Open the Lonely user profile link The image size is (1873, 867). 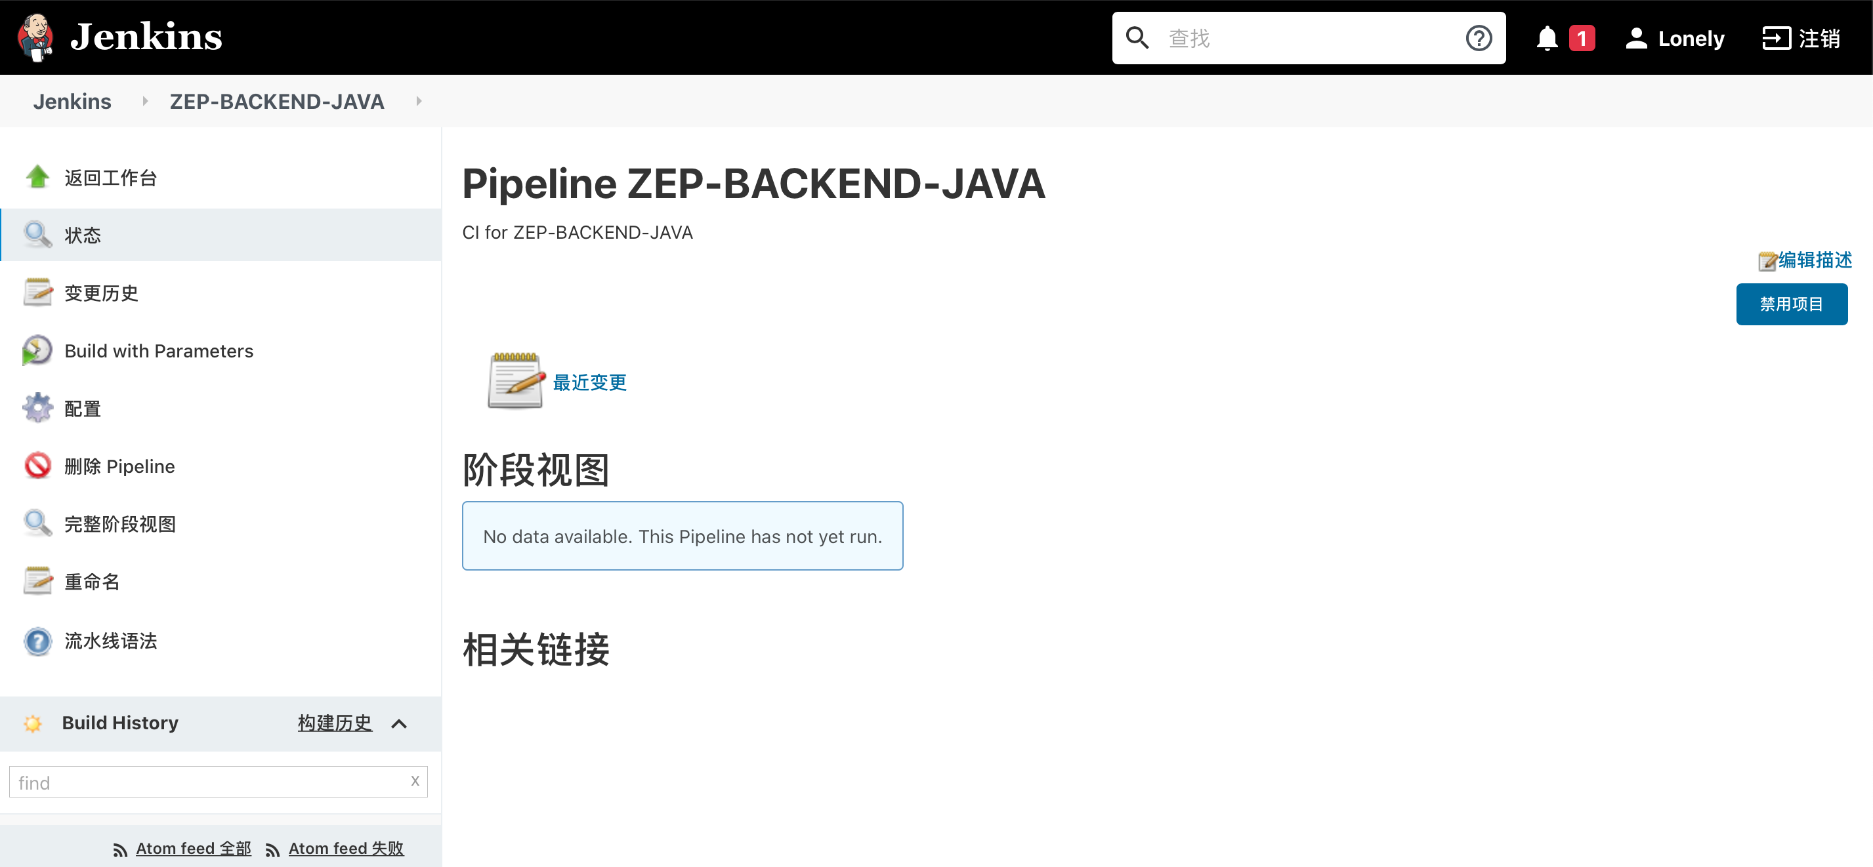[1691, 38]
